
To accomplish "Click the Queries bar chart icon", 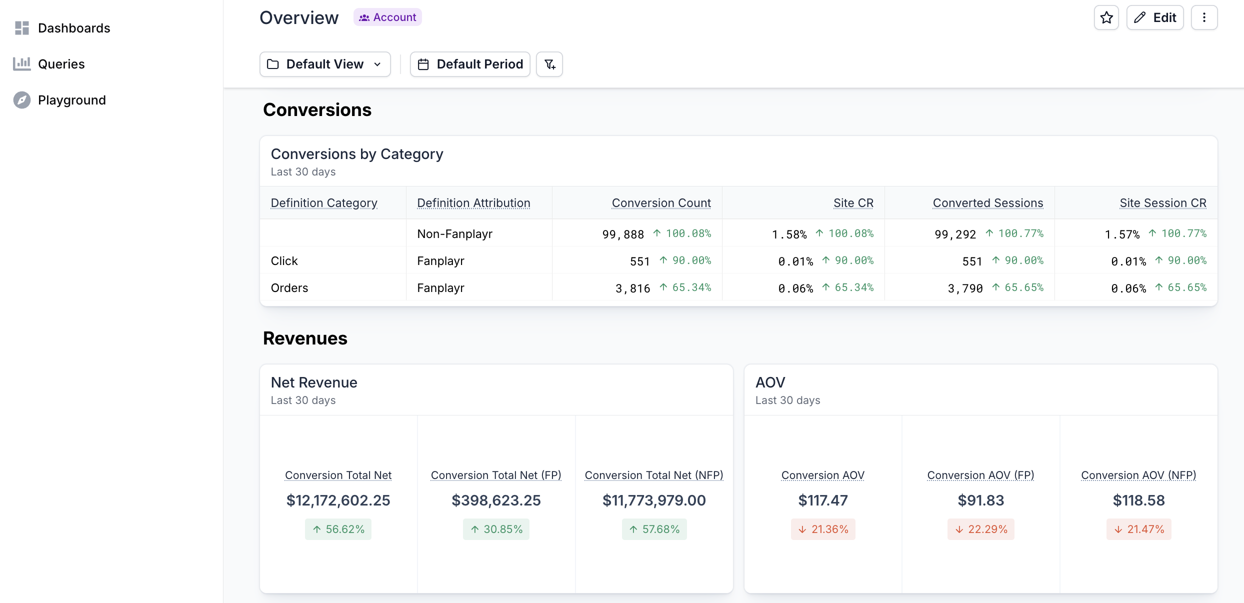I will 22,64.
